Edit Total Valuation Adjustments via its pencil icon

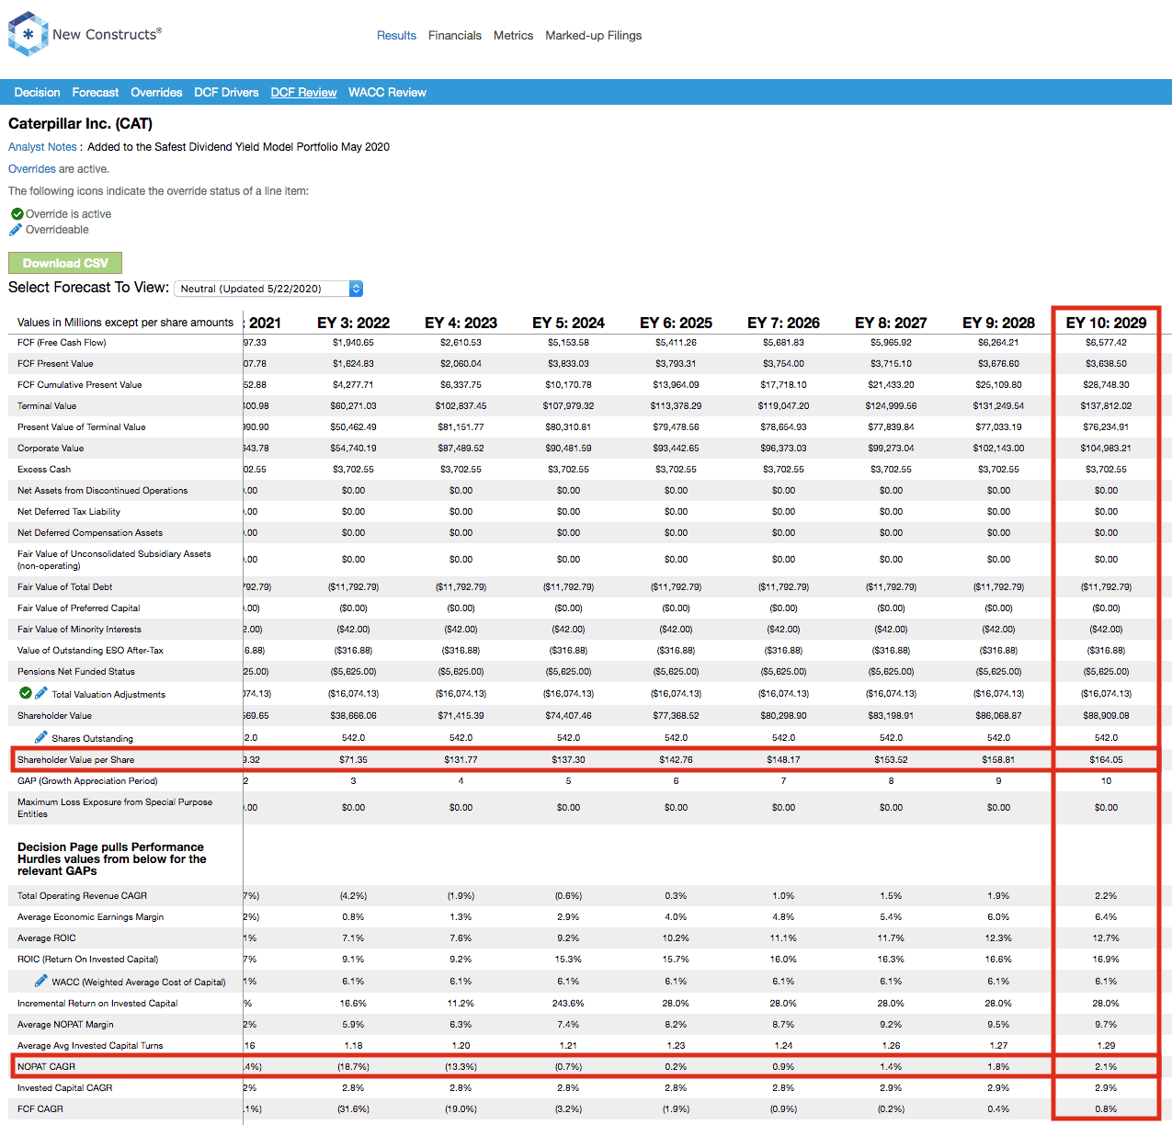pyautogui.click(x=41, y=693)
